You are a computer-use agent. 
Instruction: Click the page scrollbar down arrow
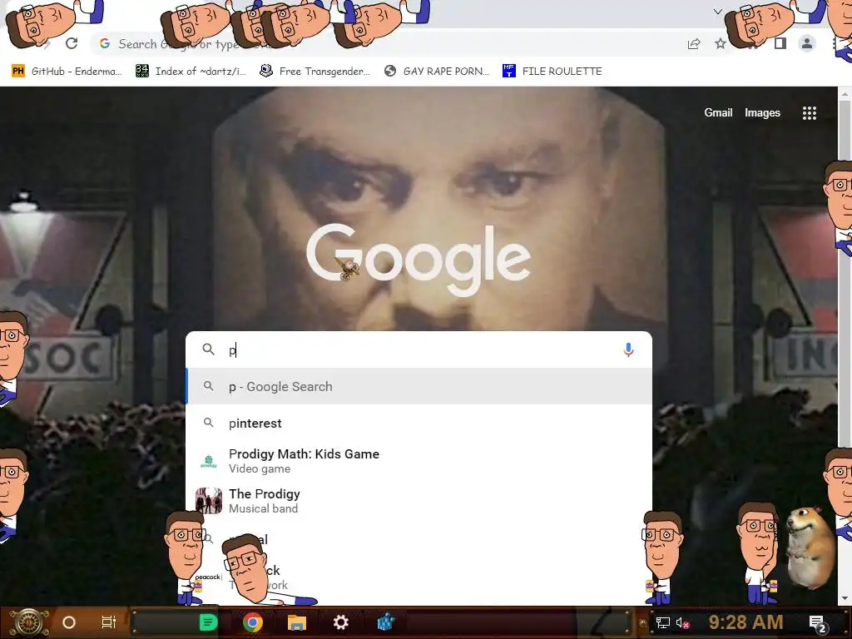click(845, 597)
